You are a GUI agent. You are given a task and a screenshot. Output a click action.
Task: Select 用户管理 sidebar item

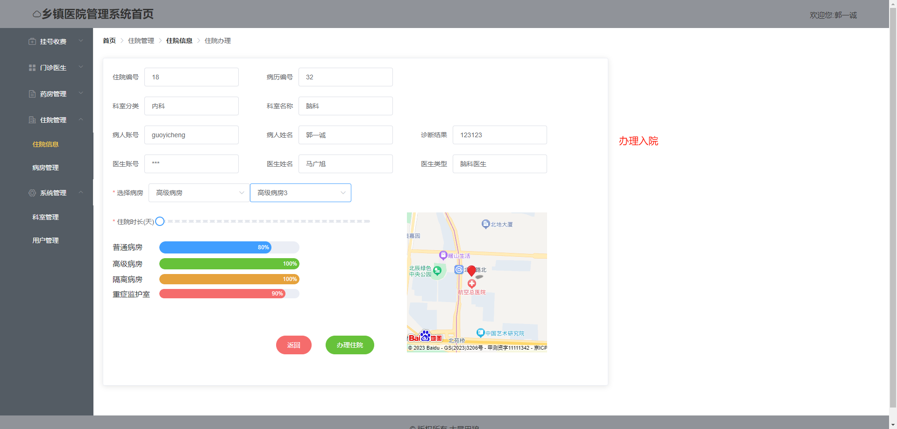45,240
